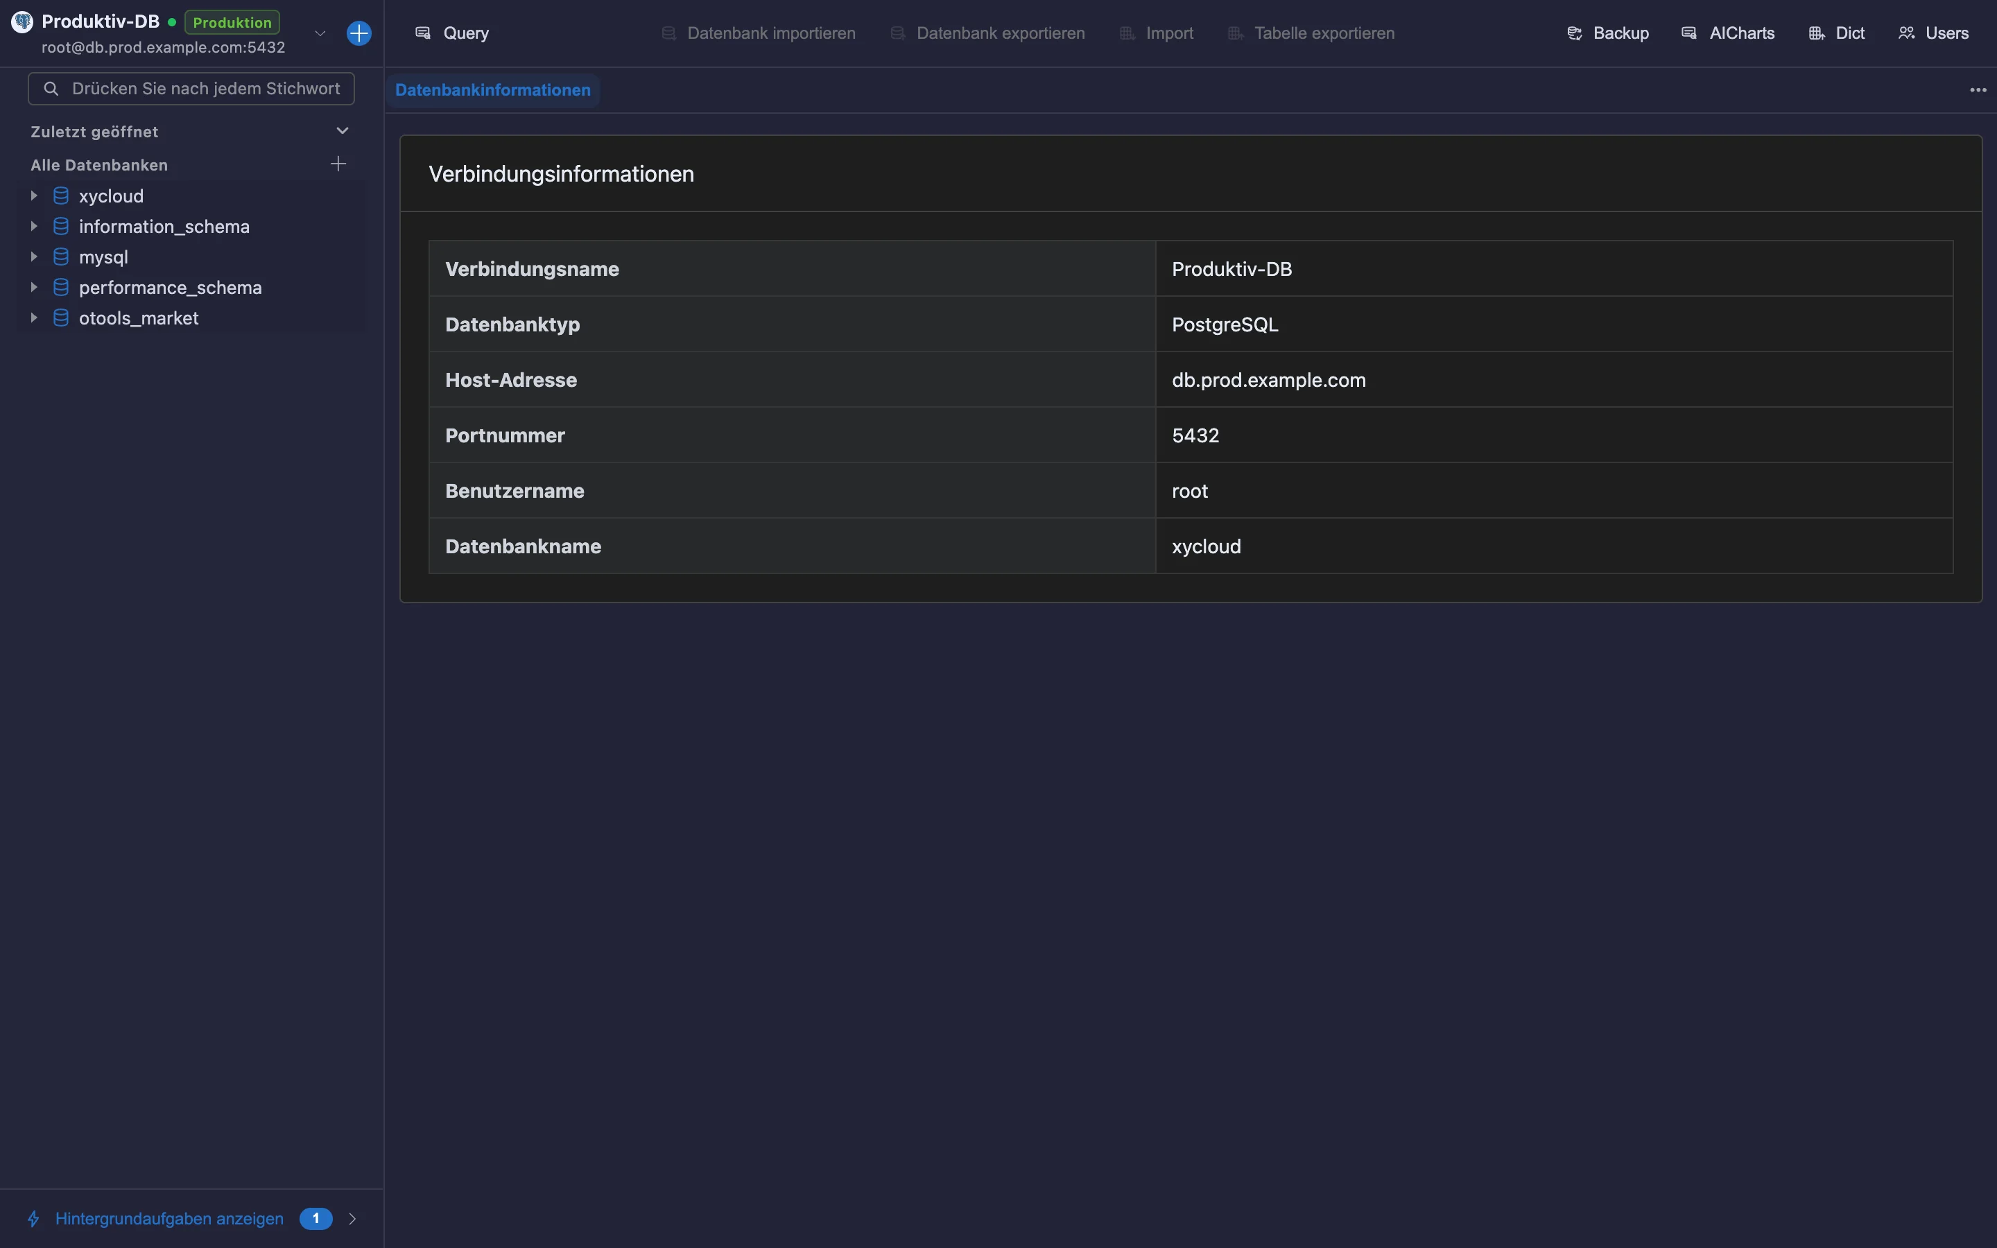Open the connection switcher dropdown chevron
1997x1248 pixels.
(320, 33)
